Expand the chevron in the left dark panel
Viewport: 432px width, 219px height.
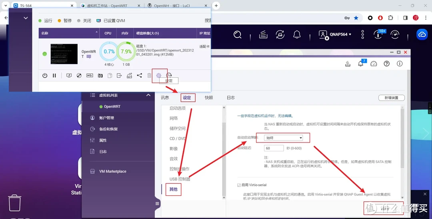[x=26, y=18]
